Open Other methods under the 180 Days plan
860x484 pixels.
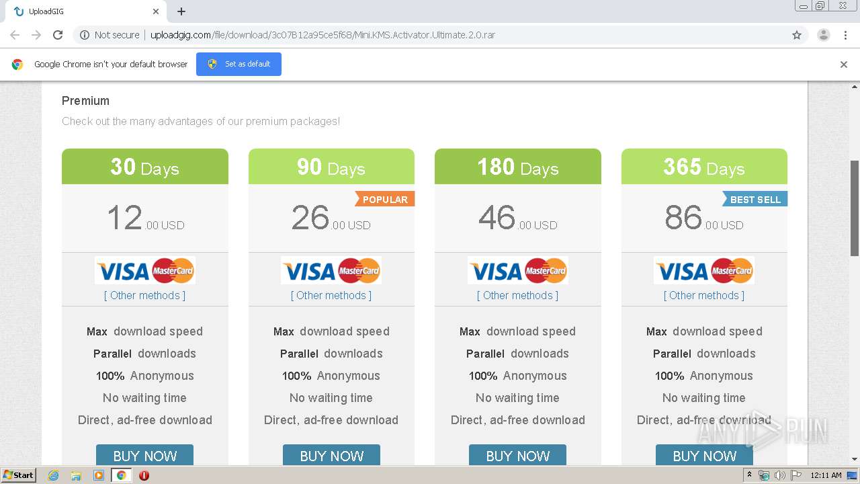[517, 295]
